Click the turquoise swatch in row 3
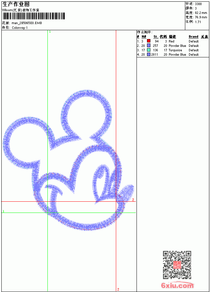Image resolution: width=210 pixels, height=292 pixels. pyautogui.click(x=149, y=50)
